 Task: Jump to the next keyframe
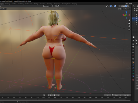[57, 95]
